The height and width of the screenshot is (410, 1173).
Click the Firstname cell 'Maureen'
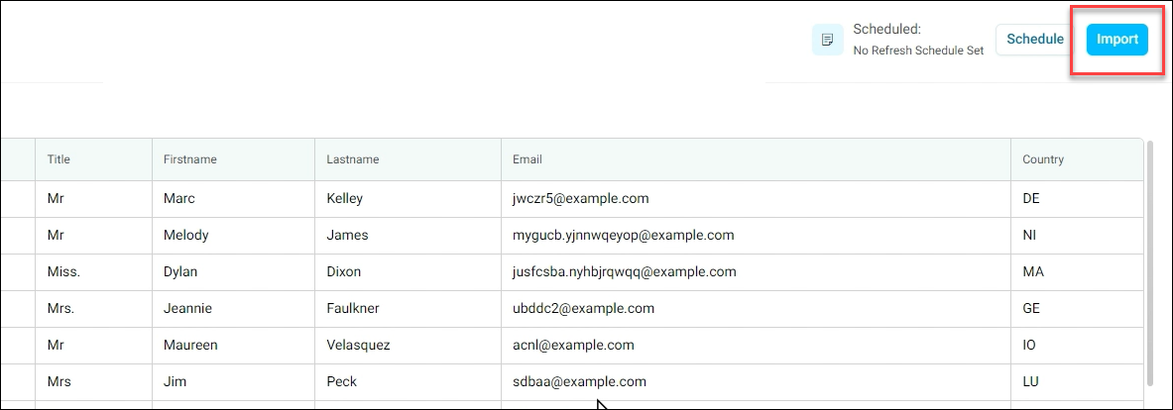tap(233, 345)
